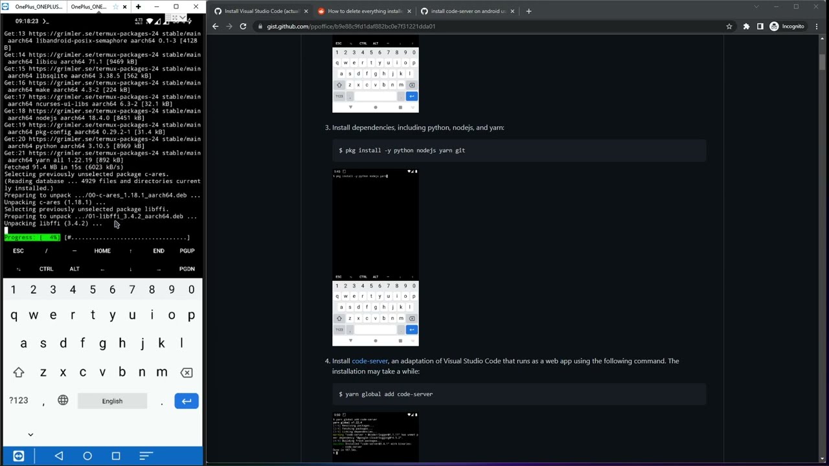Switch to install code-server on android tab
This screenshot has height=466, width=829.
coord(468,11)
